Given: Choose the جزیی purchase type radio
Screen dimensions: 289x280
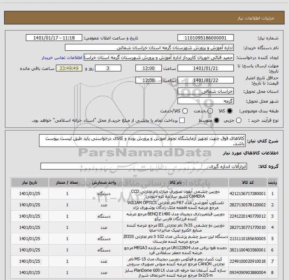Looking at the screenshot, I should [x=238, y=120].
